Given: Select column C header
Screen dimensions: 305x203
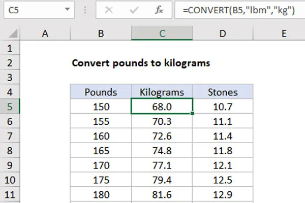Looking at the screenshot, I should click(162, 33).
